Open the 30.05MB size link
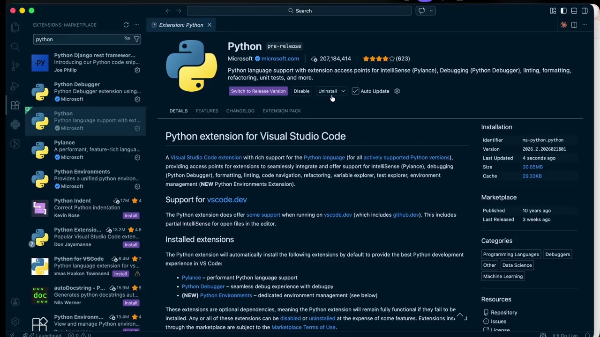This screenshot has width=600, height=337. (x=532, y=167)
